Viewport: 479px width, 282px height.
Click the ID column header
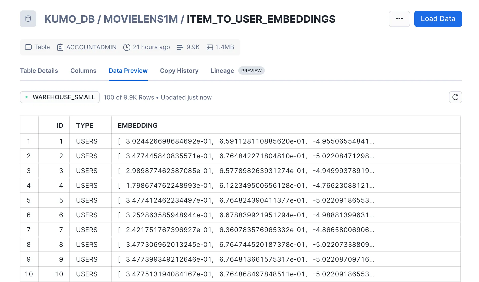pos(60,125)
